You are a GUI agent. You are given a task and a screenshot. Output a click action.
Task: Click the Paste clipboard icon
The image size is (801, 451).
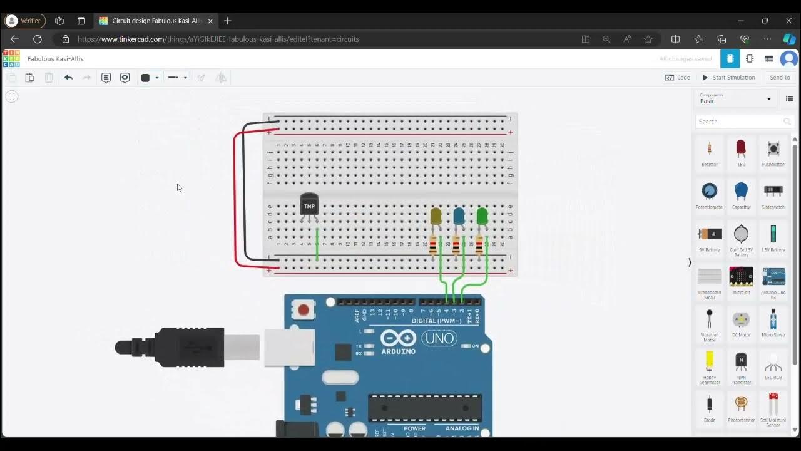coord(29,78)
